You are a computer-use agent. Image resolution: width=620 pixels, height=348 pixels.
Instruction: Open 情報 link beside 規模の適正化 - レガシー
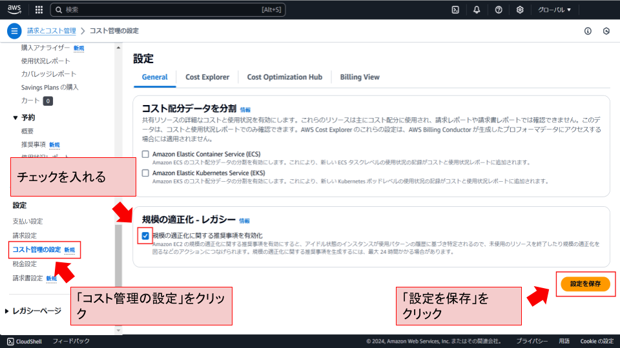tap(244, 221)
